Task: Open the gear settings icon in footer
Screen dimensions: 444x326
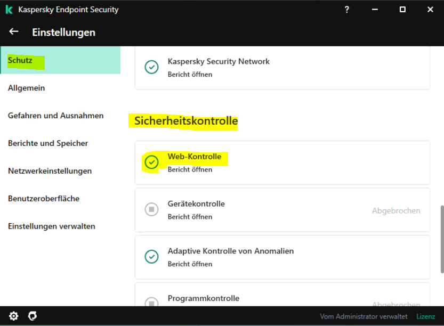Action: click(14, 316)
